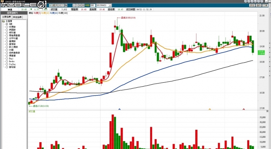Click the round T icon in title bar
This screenshot has height=149, width=271.
tap(262, 1)
